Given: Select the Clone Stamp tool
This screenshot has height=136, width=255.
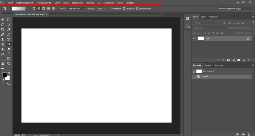Looking at the screenshot, I should [3, 39].
